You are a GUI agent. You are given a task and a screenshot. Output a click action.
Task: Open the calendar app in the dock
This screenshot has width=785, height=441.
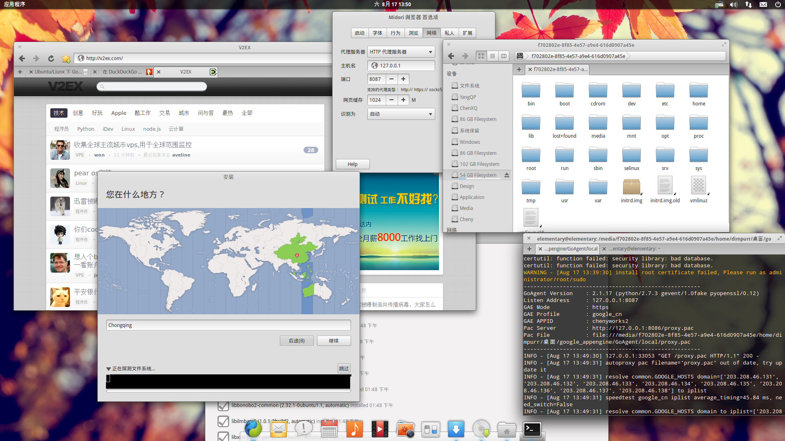click(x=329, y=429)
